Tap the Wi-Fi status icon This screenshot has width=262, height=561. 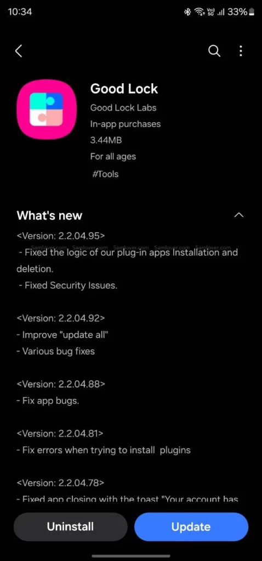pyautogui.click(x=199, y=12)
